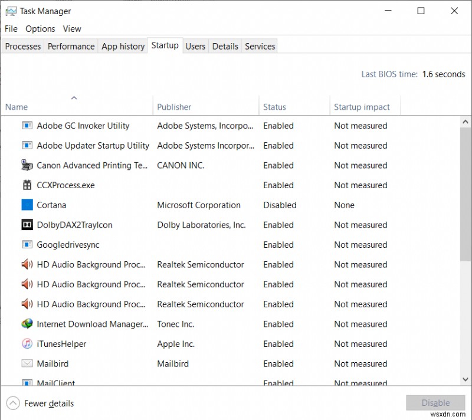The height and width of the screenshot is (420, 472).
Task: Select the Mailbird envelope icon
Action: pyautogui.click(x=27, y=364)
